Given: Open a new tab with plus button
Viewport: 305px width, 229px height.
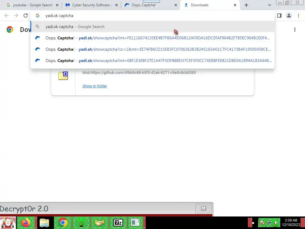Looking at the screenshot, I should click(246, 5).
